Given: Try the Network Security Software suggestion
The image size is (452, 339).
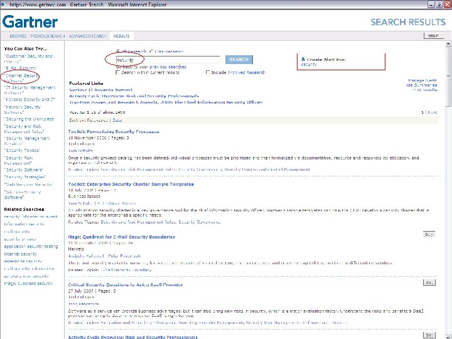Looking at the screenshot, I should pos(23,109).
